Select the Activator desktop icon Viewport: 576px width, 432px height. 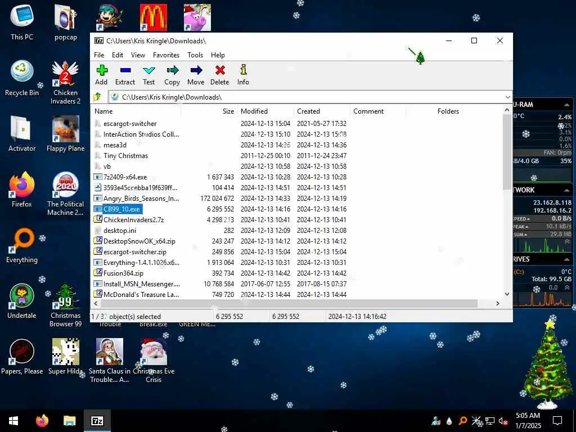click(x=22, y=134)
